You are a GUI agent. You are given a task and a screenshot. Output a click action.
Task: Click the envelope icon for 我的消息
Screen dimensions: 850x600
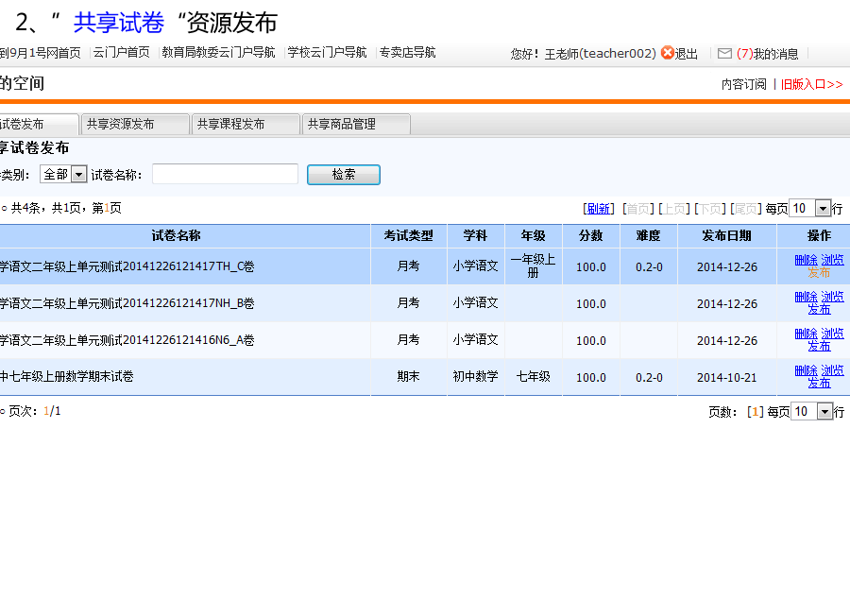point(724,54)
